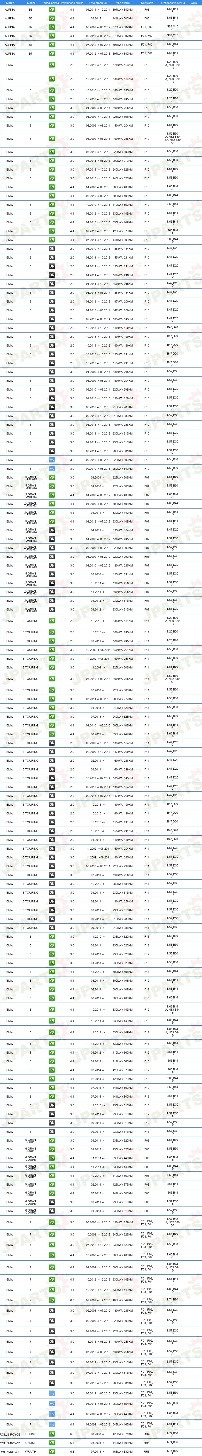Select the 260kW / 354KM power cell
Image resolution: width=202 pixels, height=1456 pixels.
pos(122,1403)
